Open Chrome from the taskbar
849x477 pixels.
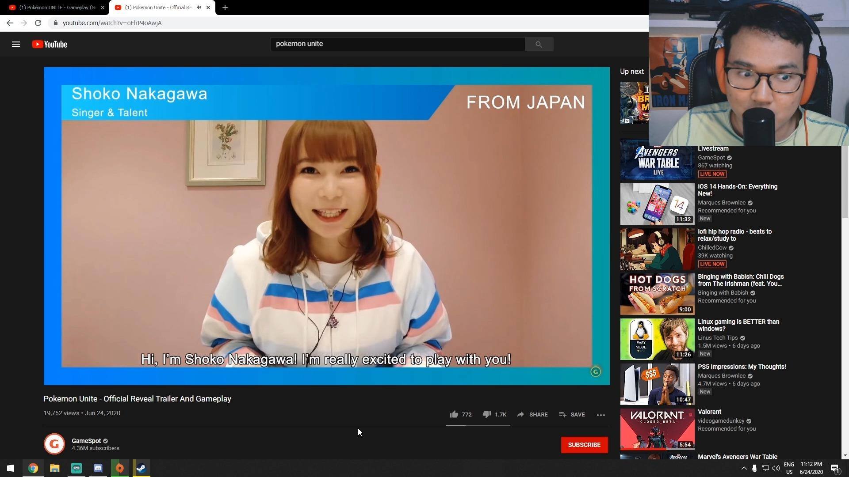coord(33,468)
